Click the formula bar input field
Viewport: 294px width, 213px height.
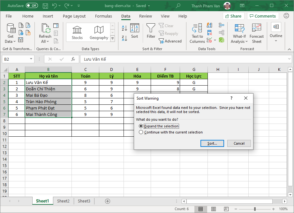184,59
